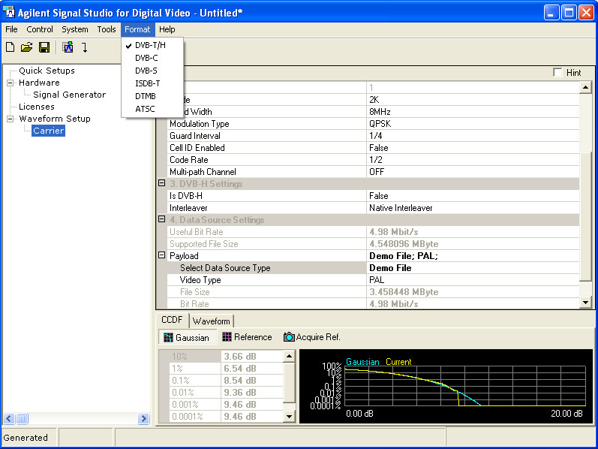598x449 pixels.
Task: Create a new file from the toolbar
Action: 11,47
